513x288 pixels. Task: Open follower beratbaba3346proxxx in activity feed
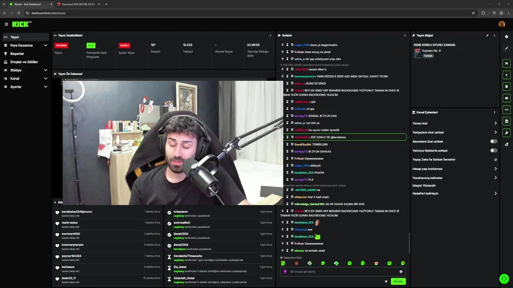coord(77,212)
